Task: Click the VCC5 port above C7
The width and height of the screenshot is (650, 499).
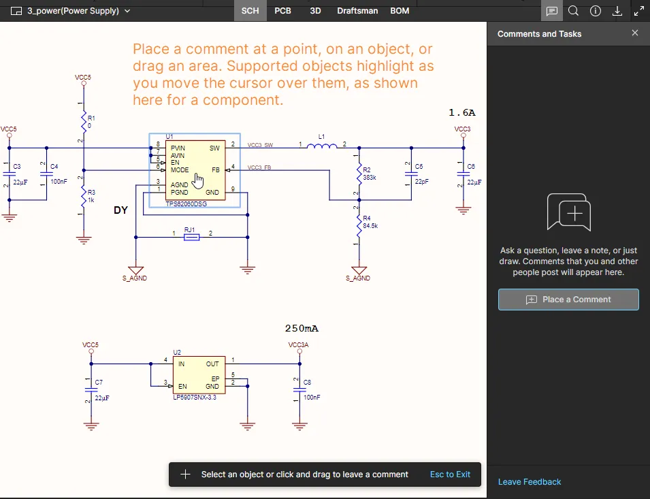Action: tap(91, 347)
